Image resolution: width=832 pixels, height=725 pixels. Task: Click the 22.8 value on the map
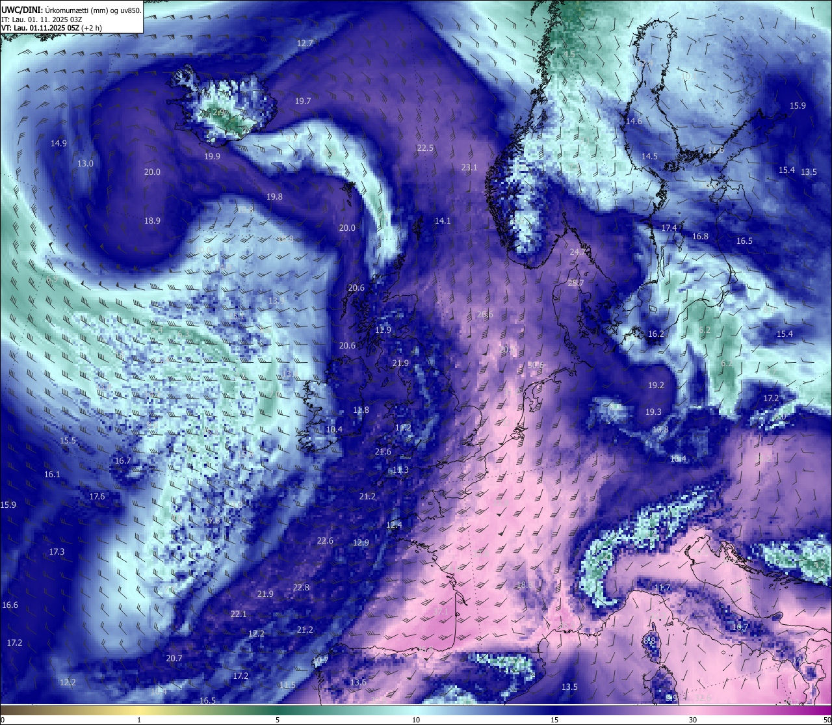pos(301,588)
